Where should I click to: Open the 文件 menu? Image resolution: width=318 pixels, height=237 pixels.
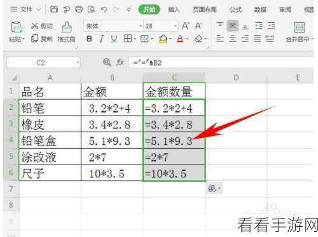pyautogui.click(x=25, y=10)
